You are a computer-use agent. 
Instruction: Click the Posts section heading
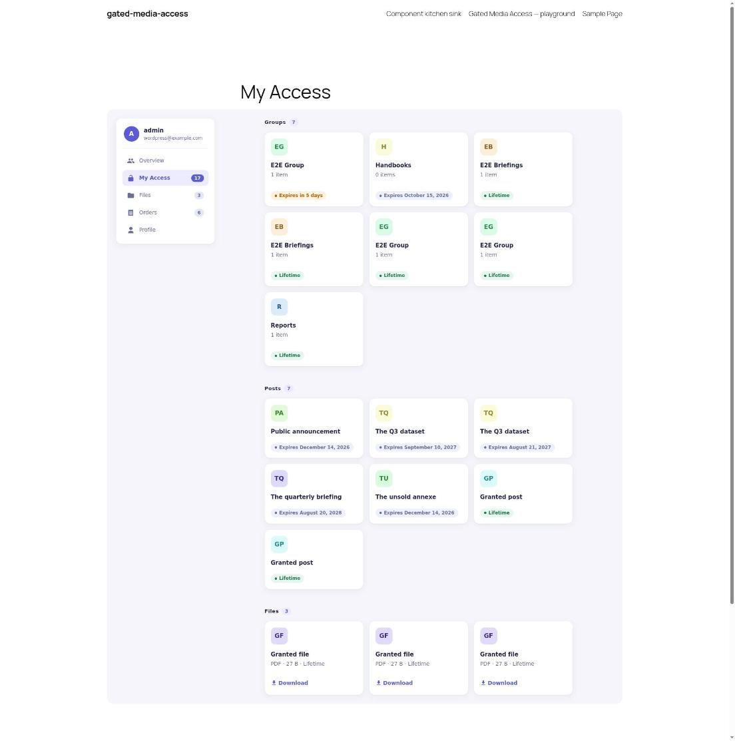tap(273, 388)
